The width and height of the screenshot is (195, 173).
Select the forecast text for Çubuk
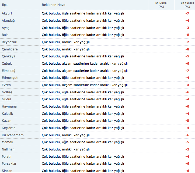click(85, 64)
